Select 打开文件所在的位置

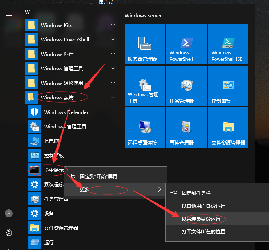click(x=217, y=231)
